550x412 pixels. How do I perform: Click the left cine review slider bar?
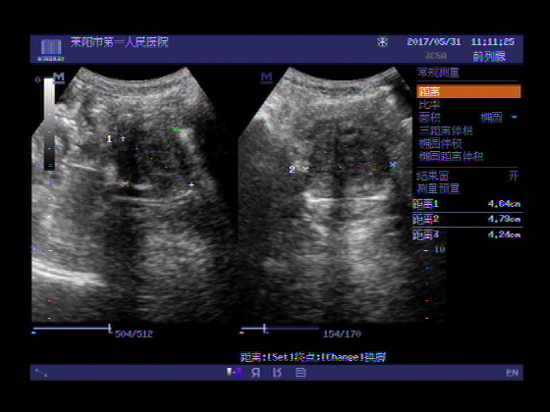[72, 329]
